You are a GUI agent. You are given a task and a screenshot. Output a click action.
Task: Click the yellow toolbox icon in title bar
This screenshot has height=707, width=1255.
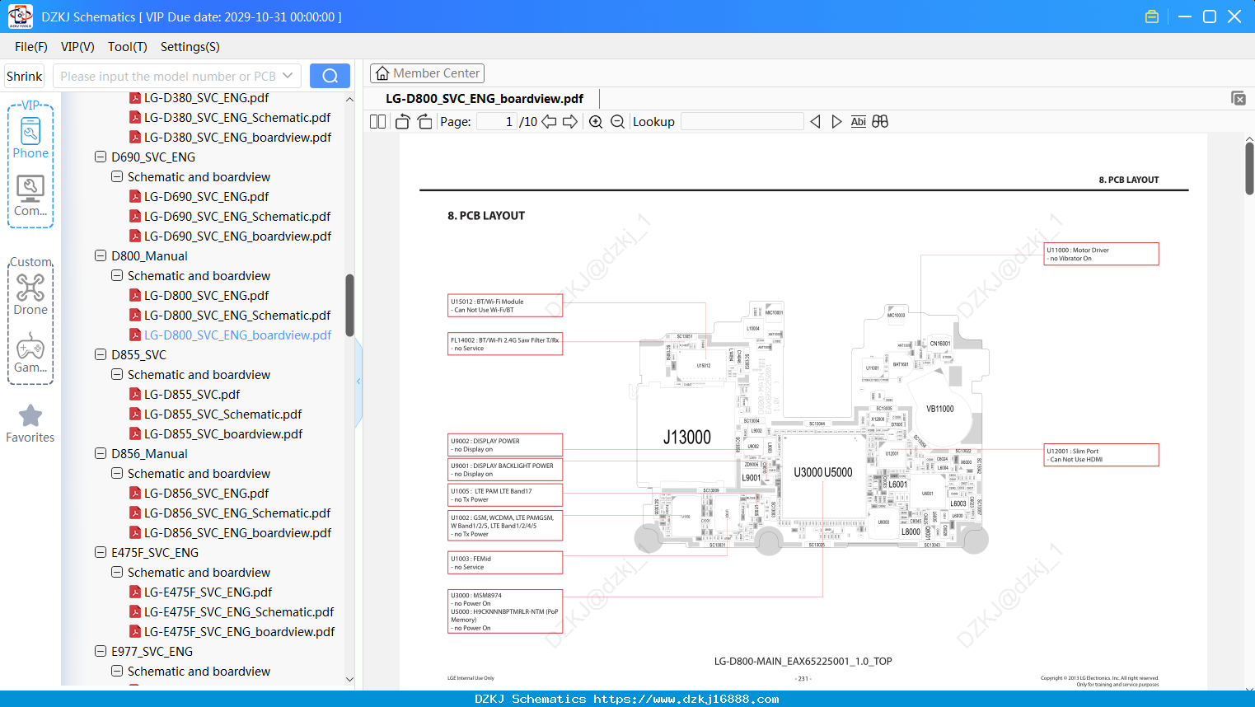(1152, 16)
